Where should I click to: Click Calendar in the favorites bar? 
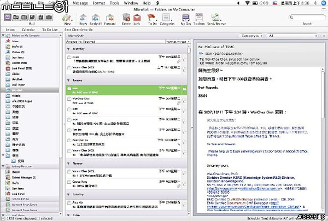[x=28, y=30]
